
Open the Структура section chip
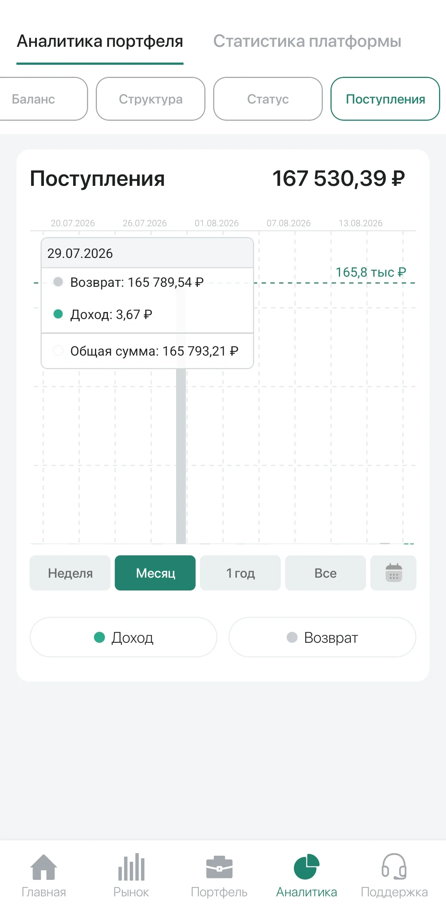click(151, 99)
